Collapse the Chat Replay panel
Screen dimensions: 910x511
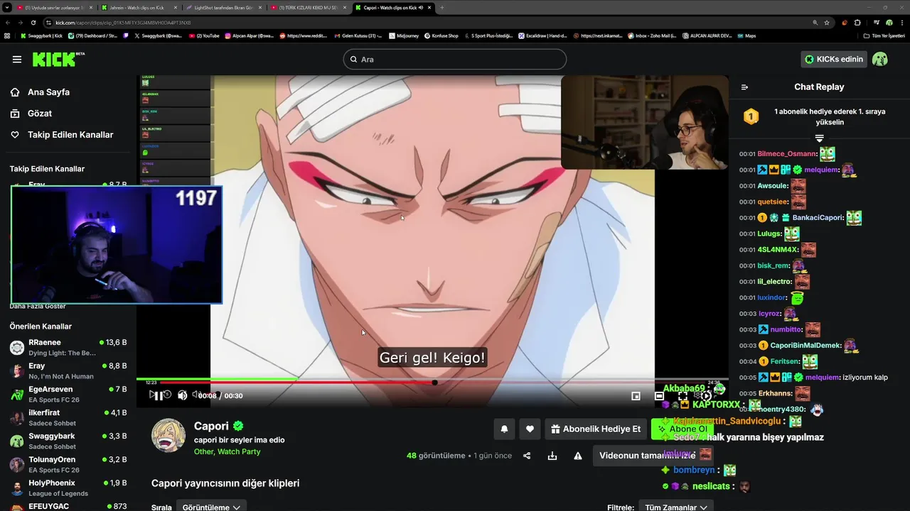(x=744, y=87)
